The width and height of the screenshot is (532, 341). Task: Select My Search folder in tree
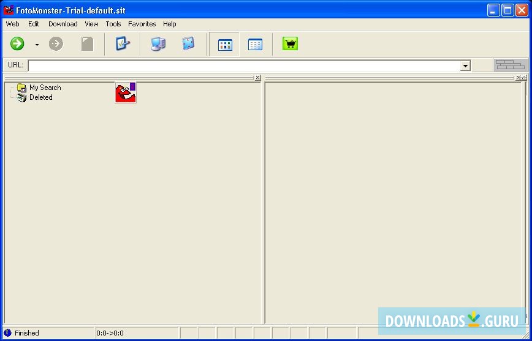(45, 88)
